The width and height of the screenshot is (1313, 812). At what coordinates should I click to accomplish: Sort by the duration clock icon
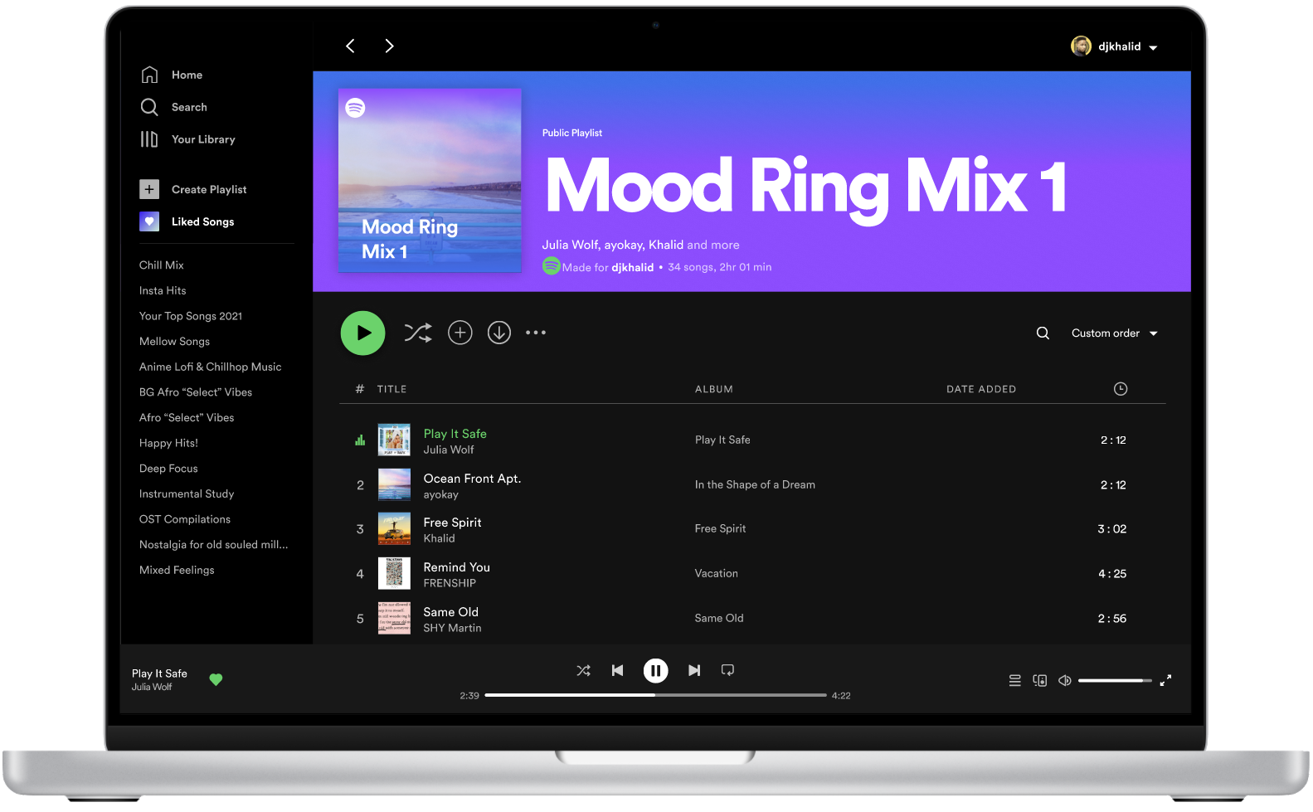pos(1121,388)
